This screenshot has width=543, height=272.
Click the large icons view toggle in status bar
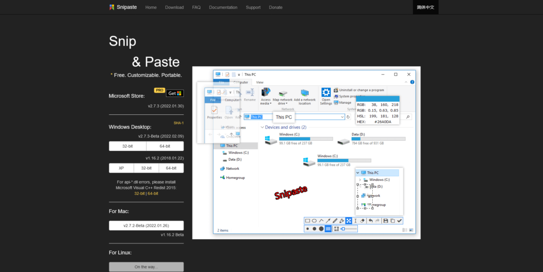tap(411, 230)
